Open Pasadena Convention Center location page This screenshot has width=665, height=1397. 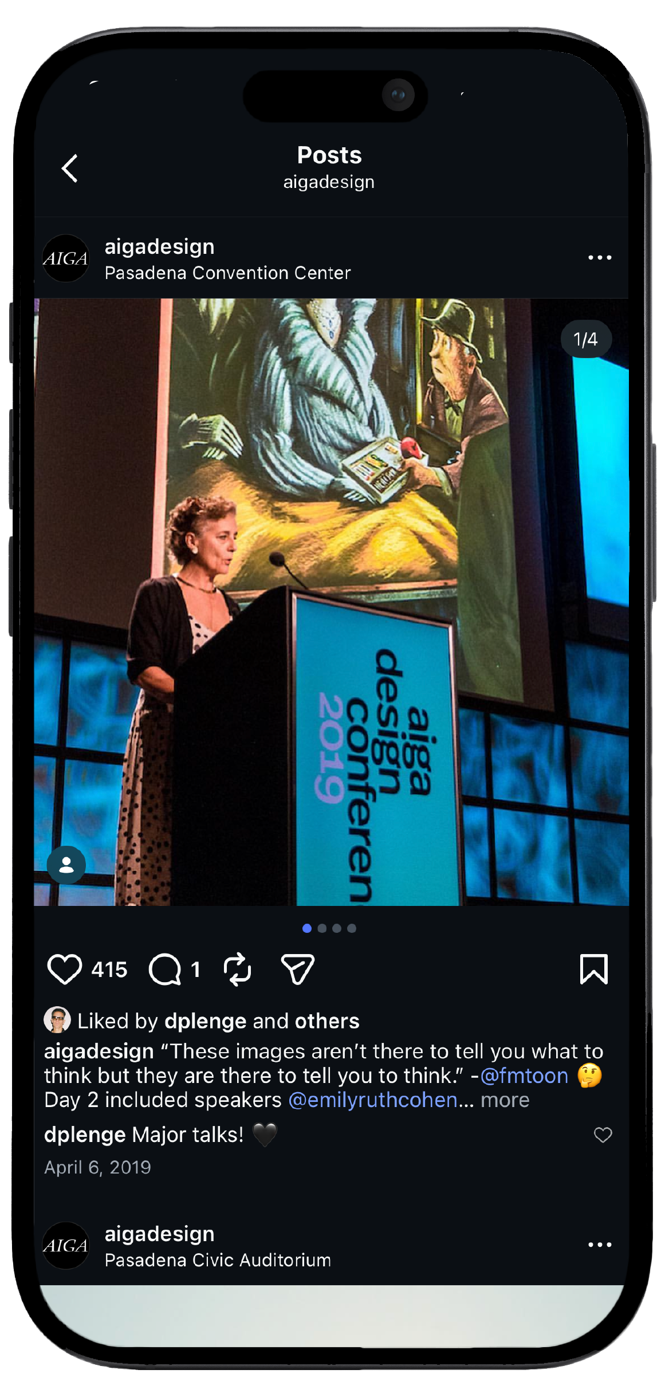point(227,273)
